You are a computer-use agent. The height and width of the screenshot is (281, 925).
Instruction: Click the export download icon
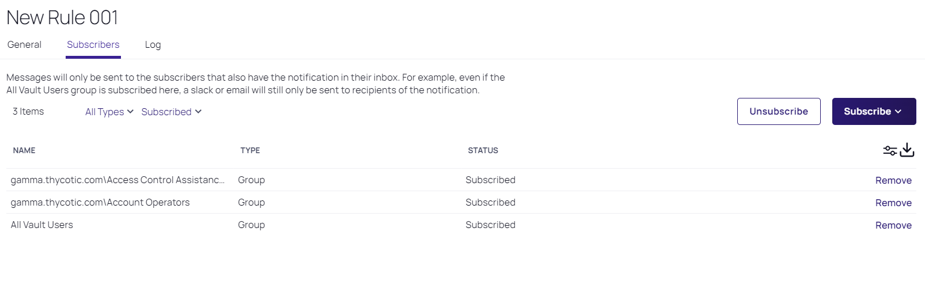pyautogui.click(x=907, y=150)
